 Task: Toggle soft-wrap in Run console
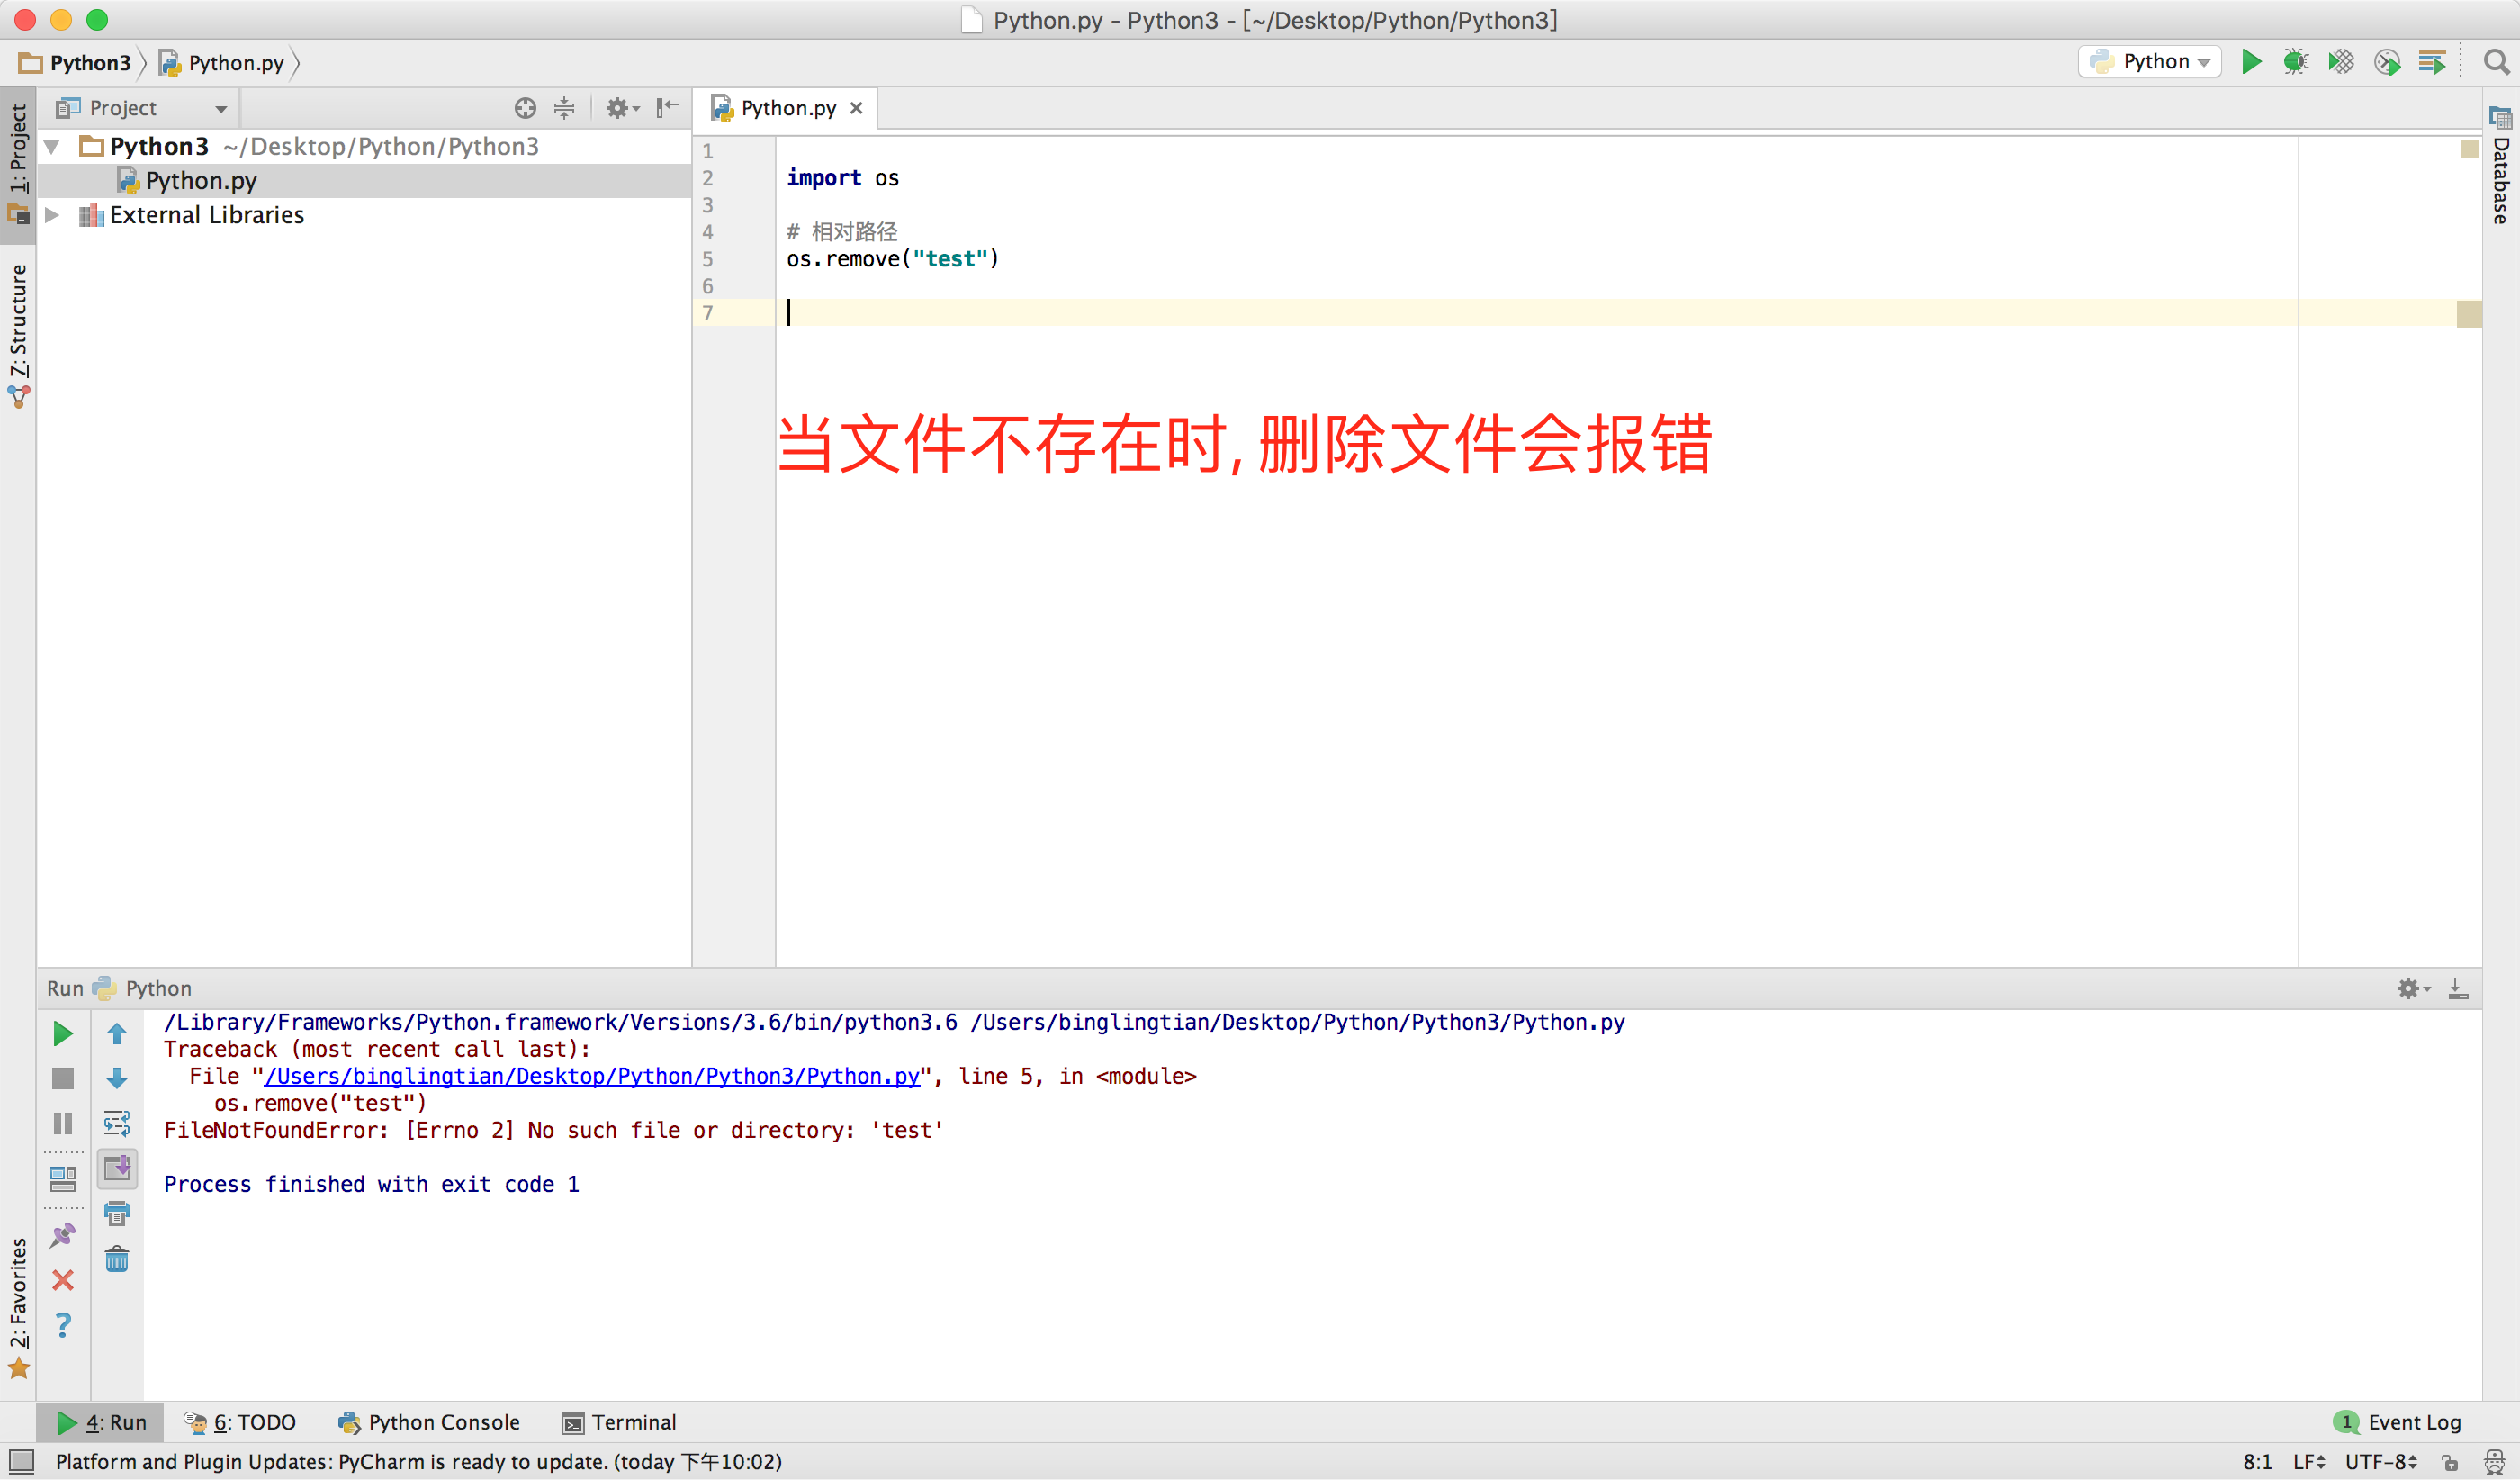tap(117, 1124)
